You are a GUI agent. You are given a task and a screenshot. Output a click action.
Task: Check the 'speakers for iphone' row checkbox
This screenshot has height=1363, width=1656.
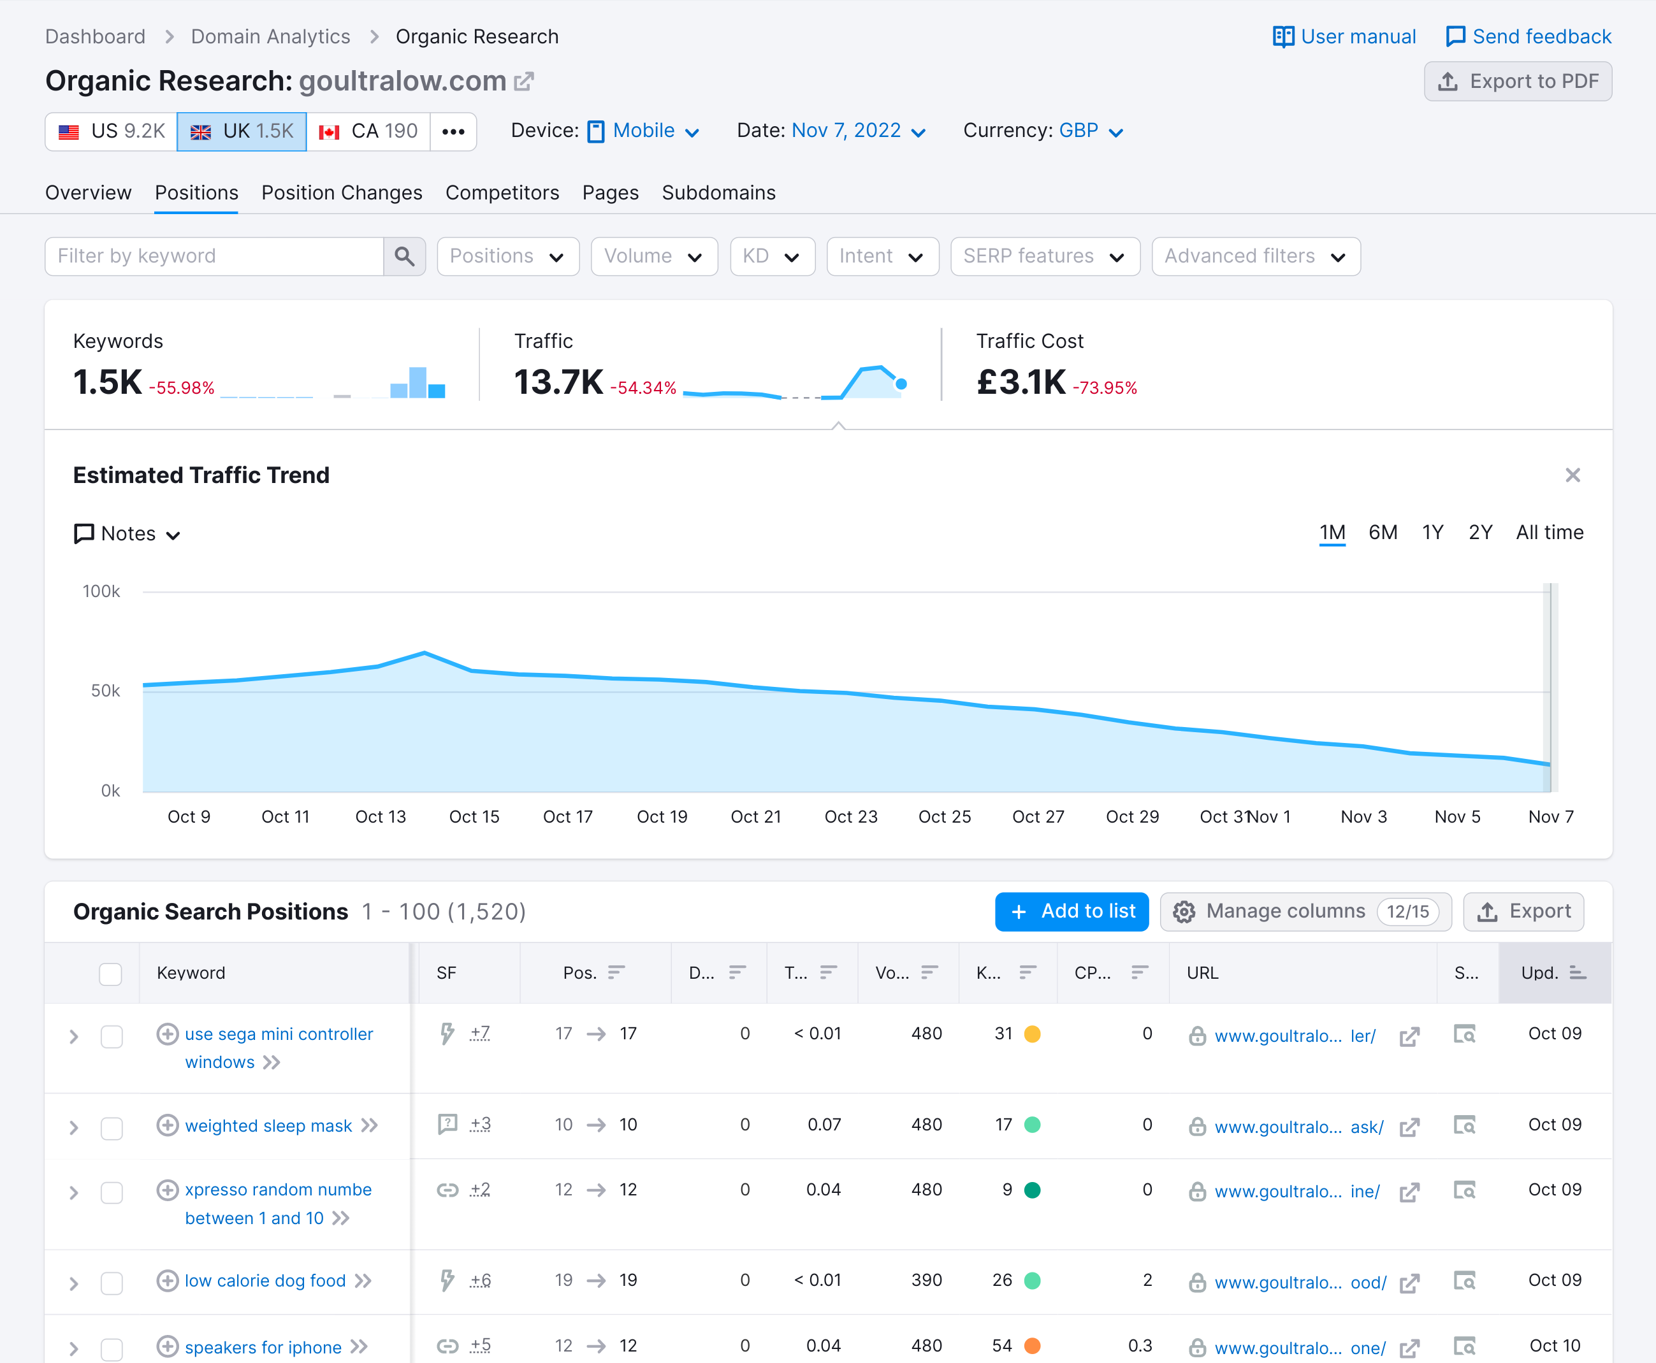pos(112,1350)
